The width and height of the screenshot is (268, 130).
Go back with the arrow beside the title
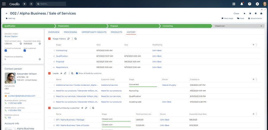coord(7,13)
